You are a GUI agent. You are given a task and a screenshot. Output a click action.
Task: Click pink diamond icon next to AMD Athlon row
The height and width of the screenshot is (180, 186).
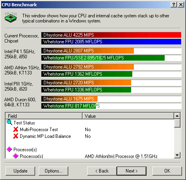[15, 156]
